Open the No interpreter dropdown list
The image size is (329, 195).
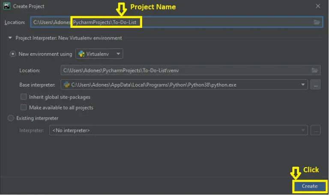click(178, 130)
